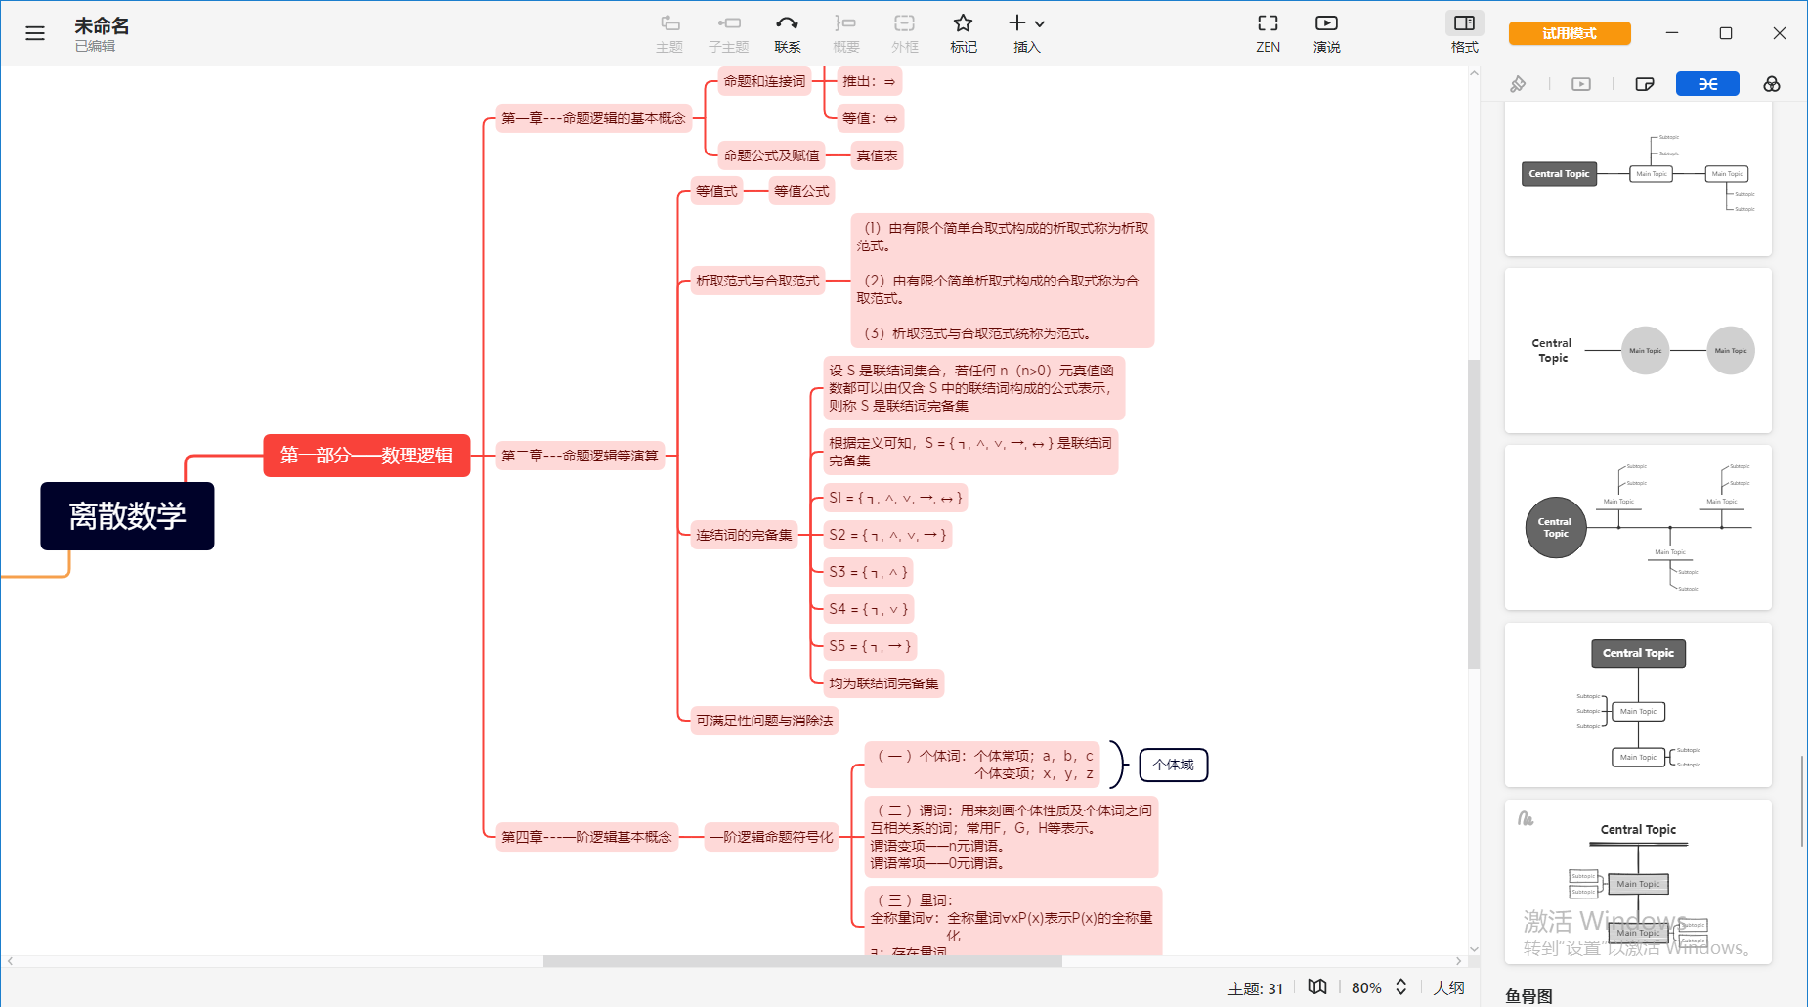This screenshot has height=1007, width=1808.
Task: Click the horizontal canvas scrollbar
Action: pyautogui.click(x=801, y=961)
